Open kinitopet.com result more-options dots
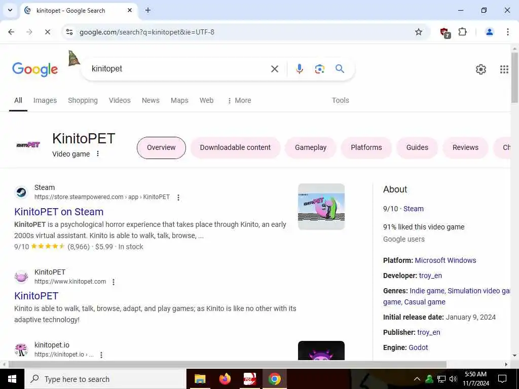This screenshot has width=519, height=389. [x=114, y=282]
